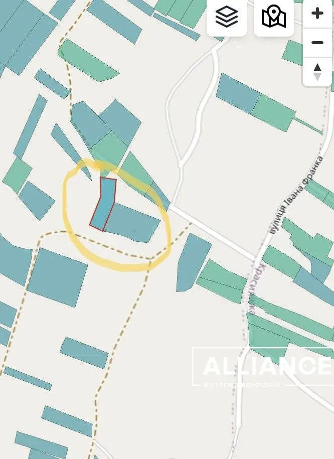Open the map layers panel
Screen dimensions: 334x459
pyautogui.click(x=226, y=17)
